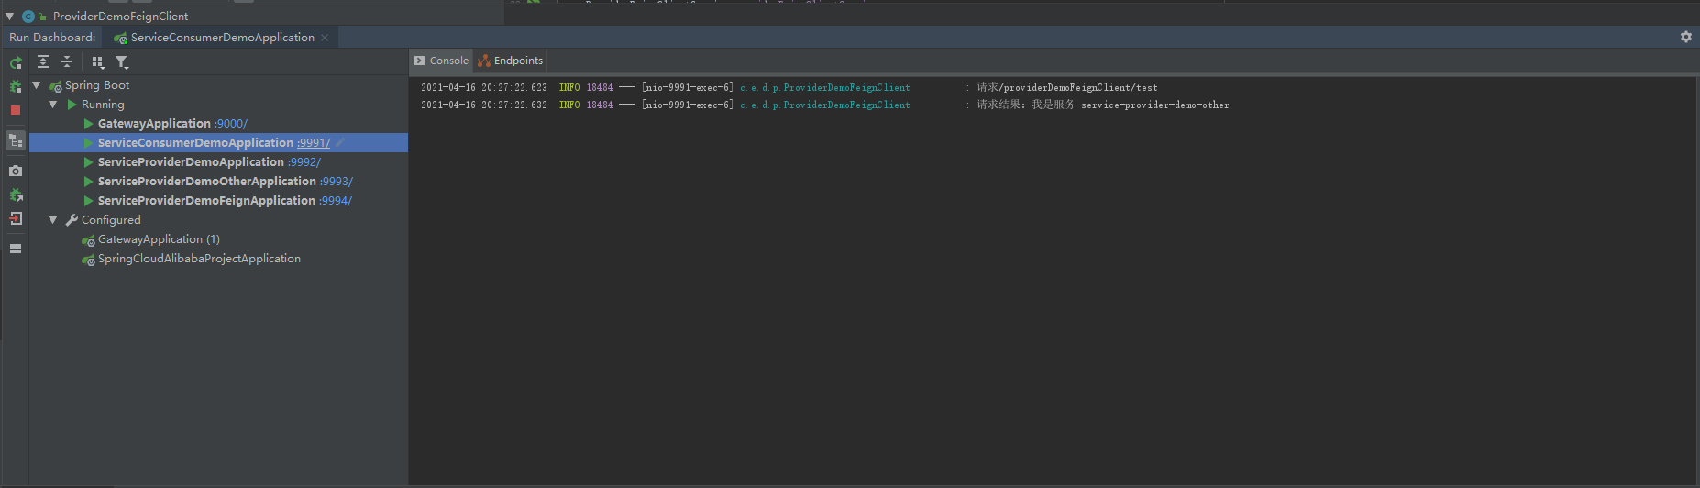Open the :9992/ link for ServiceProviderDemoApplication
This screenshot has width=1700, height=488.
(x=304, y=162)
